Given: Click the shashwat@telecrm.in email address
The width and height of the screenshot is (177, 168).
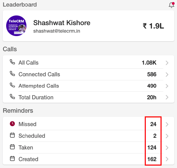Looking at the screenshot, I should [57, 31].
